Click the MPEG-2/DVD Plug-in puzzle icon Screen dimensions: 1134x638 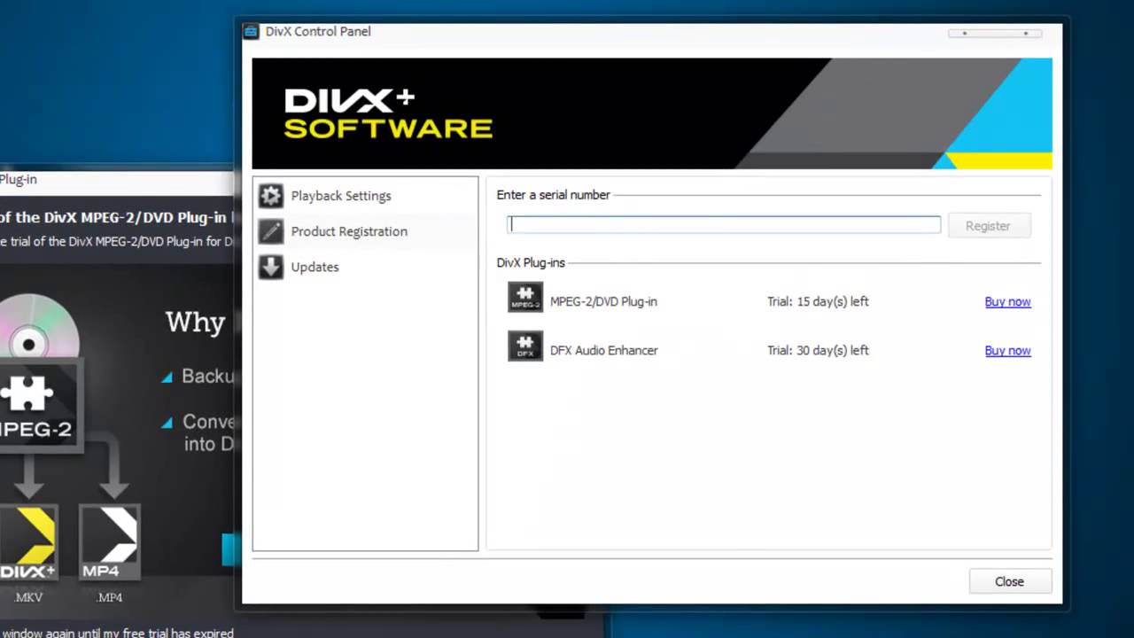click(x=525, y=297)
